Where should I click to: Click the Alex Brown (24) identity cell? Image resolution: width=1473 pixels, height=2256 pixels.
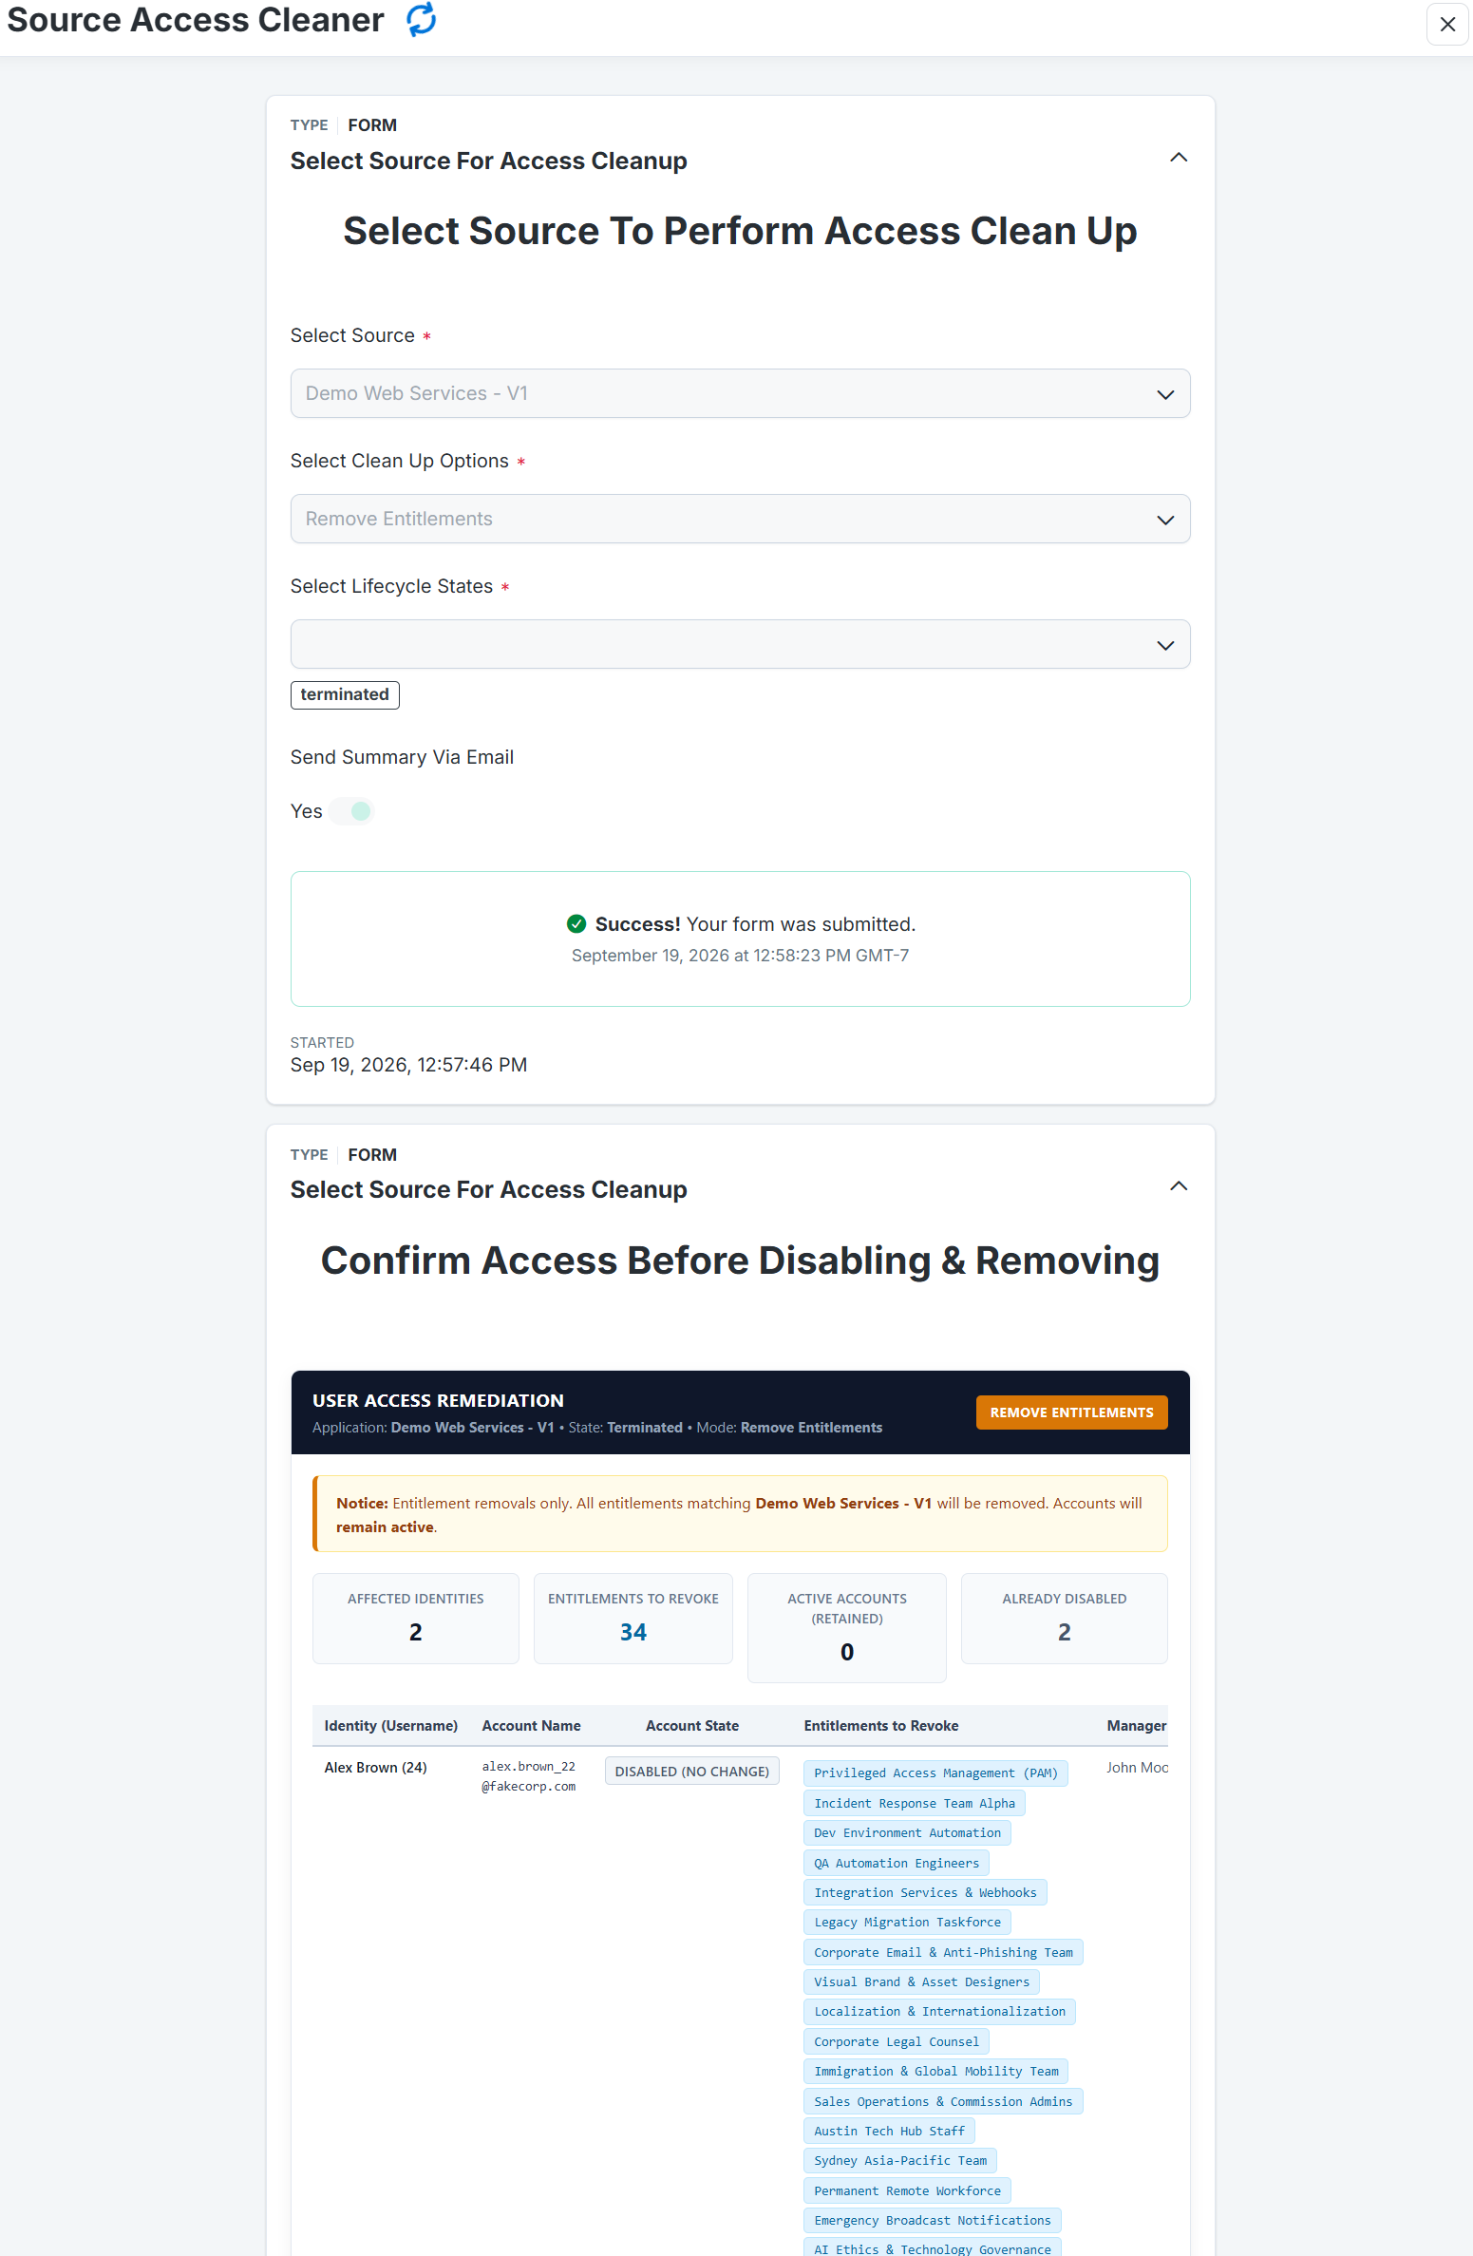tap(375, 1768)
